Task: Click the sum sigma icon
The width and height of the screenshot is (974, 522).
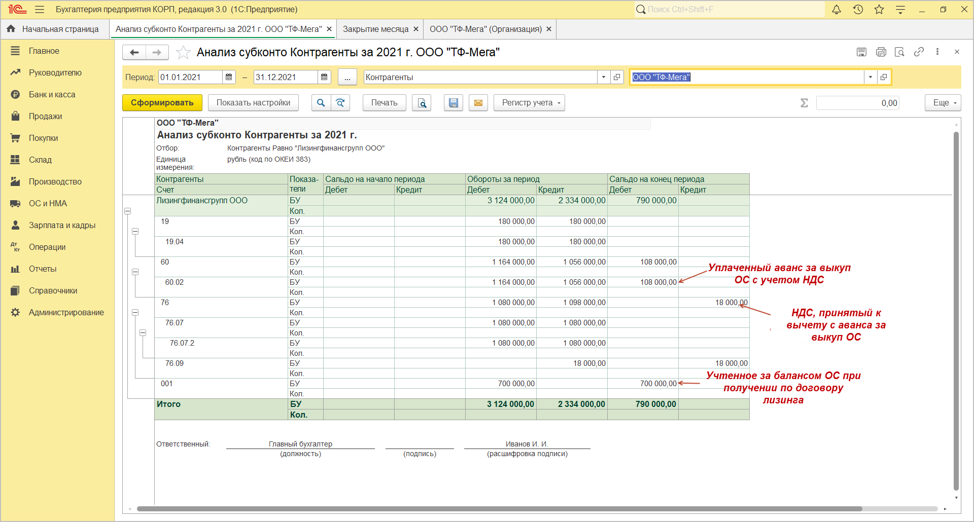Action: pyautogui.click(x=804, y=103)
